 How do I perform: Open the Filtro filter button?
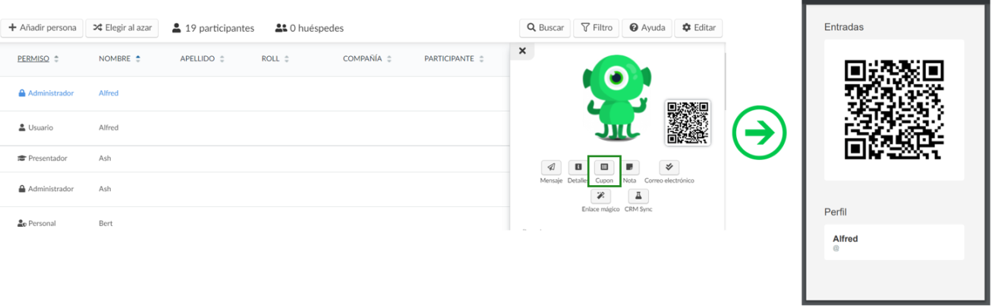pyautogui.click(x=596, y=28)
